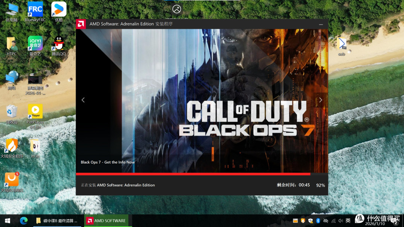
Task: Open the Black Ops 7 info link
Action: pos(108,162)
